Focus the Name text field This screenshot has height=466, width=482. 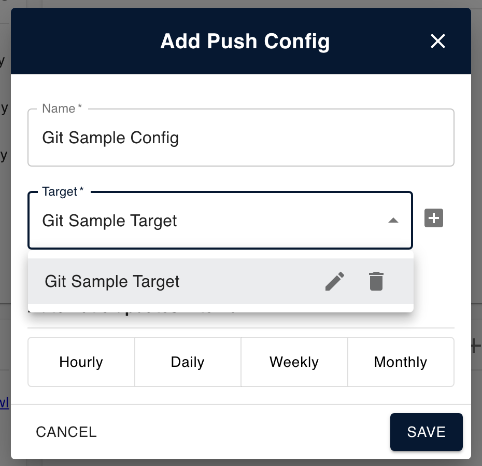(x=240, y=138)
